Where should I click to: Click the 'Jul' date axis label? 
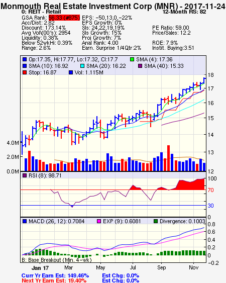pyautogui.click(x=133, y=267)
